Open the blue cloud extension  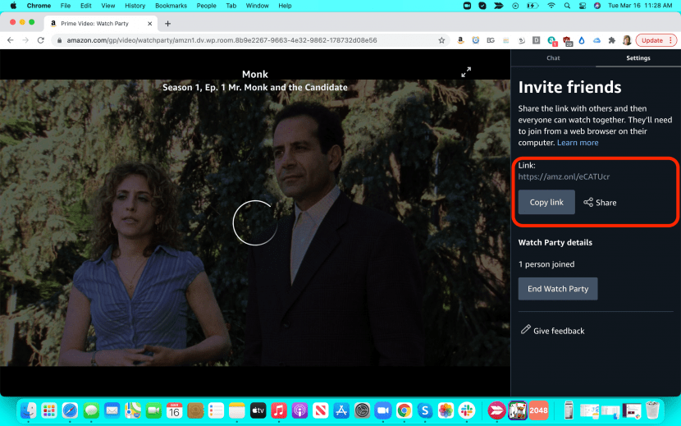(x=596, y=40)
